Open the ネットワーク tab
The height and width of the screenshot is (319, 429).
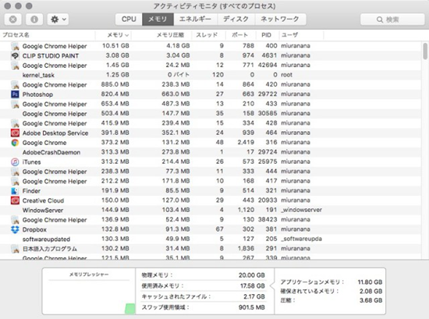[x=280, y=19]
